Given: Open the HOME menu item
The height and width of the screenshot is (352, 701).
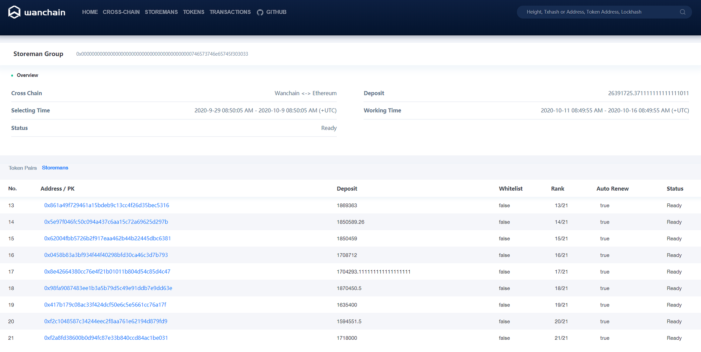Looking at the screenshot, I should click(x=90, y=12).
